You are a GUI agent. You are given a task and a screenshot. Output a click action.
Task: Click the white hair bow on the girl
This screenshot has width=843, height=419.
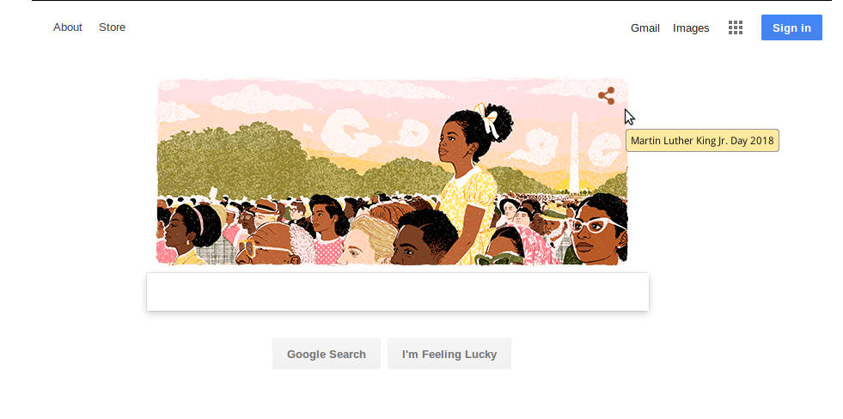point(486,118)
